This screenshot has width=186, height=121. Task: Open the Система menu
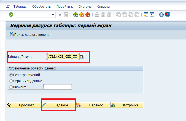85,6
